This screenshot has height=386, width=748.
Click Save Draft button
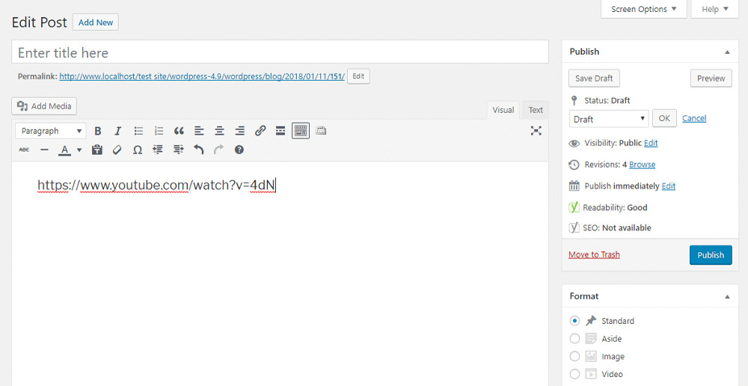[x=594, y=79]
